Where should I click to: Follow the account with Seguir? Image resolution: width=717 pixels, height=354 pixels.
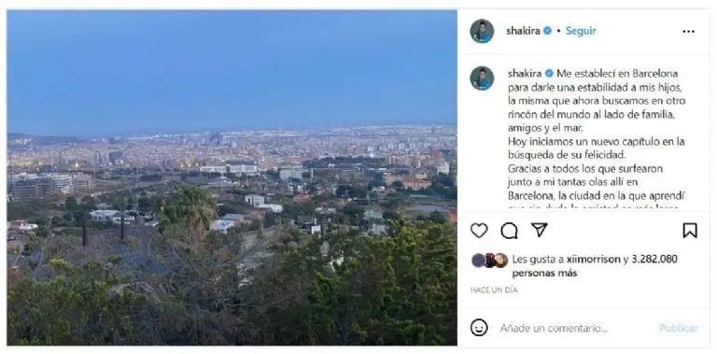(581, 31)
